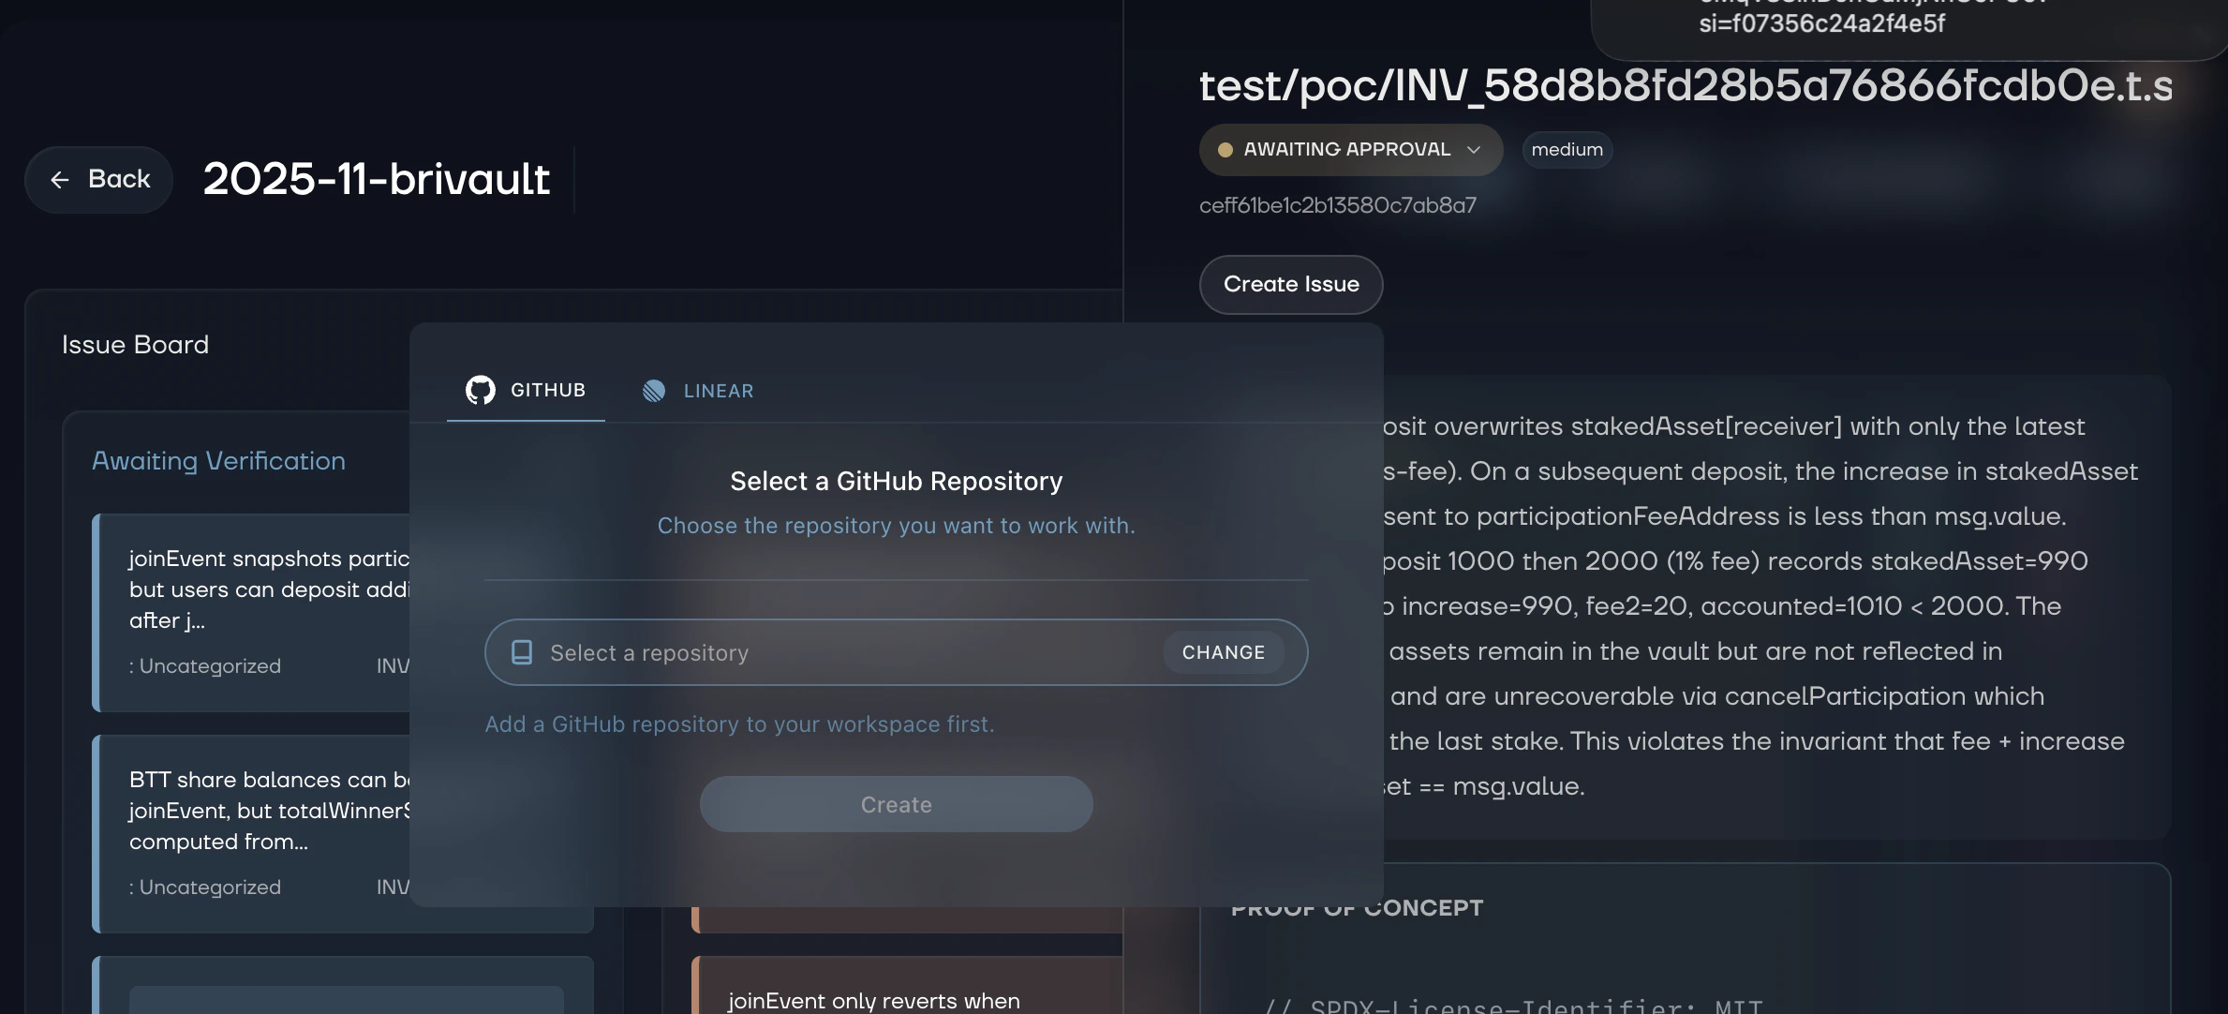
Task: Open the joinEvent snapshots issue card
Action: tap(253, 612)
